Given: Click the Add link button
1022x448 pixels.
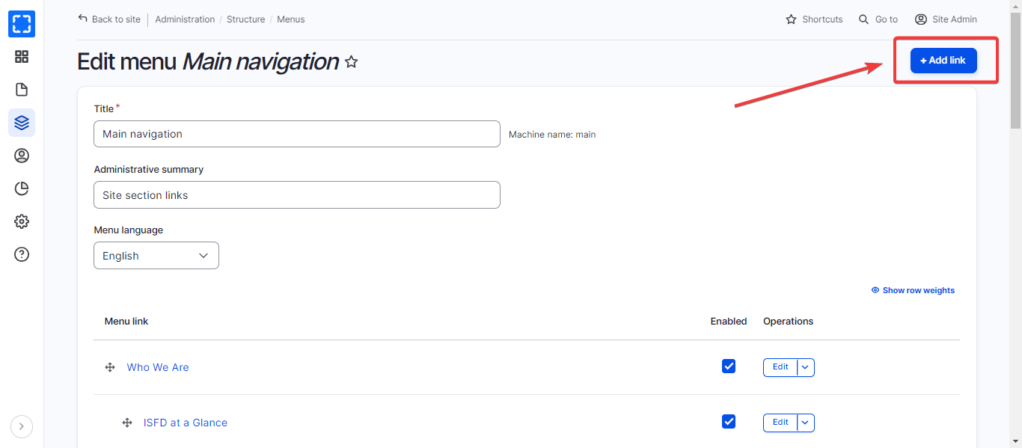Looking at the screenshot, I should click(x=943, y=61).
